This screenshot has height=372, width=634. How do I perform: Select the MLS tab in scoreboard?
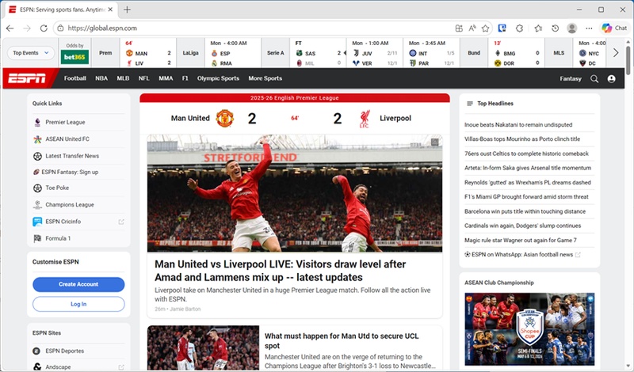pos(559,53)
